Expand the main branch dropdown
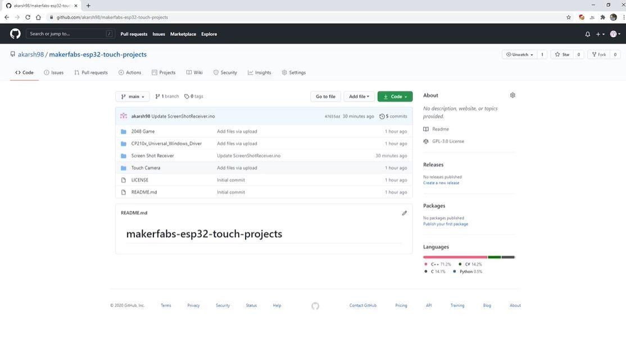Viewport: 626px width, 341px height. pos(133,96)
